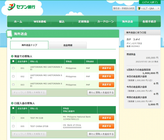This screenshot has height=140, width=164.
Task: Click 'PH- Philippine National Bank' text
Action: pos(77,117)
